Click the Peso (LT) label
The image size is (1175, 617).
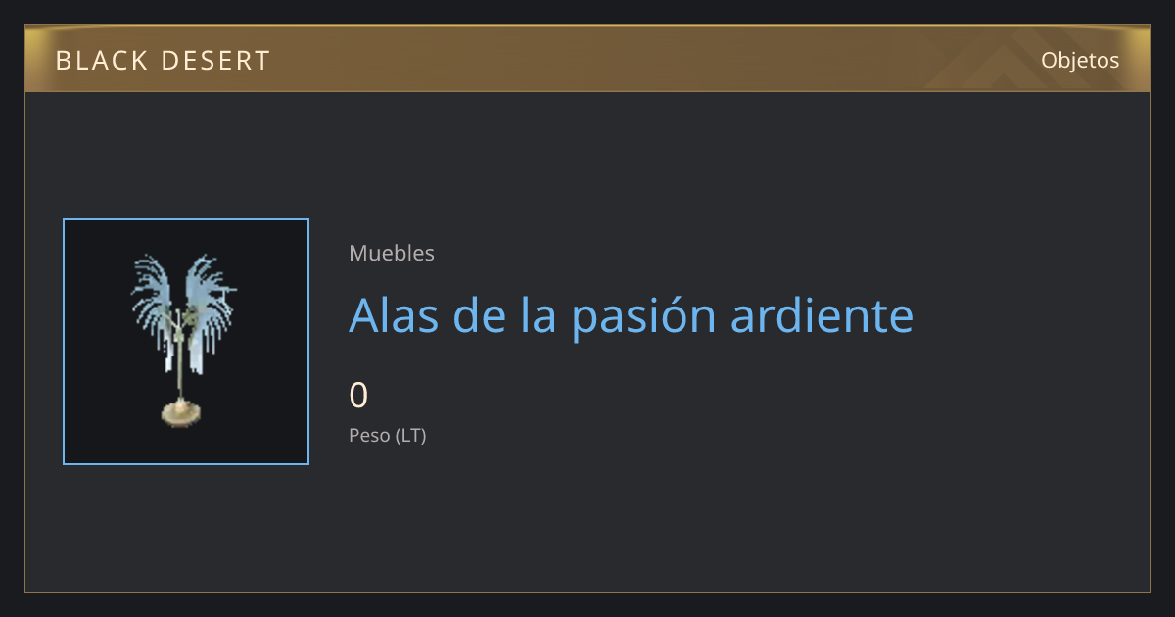(388, 436)
